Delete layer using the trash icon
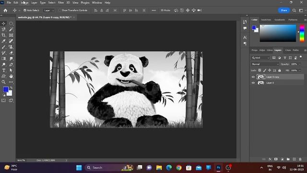Image resolution: width=307 pixels, height=173 pixels. [300, 159]
